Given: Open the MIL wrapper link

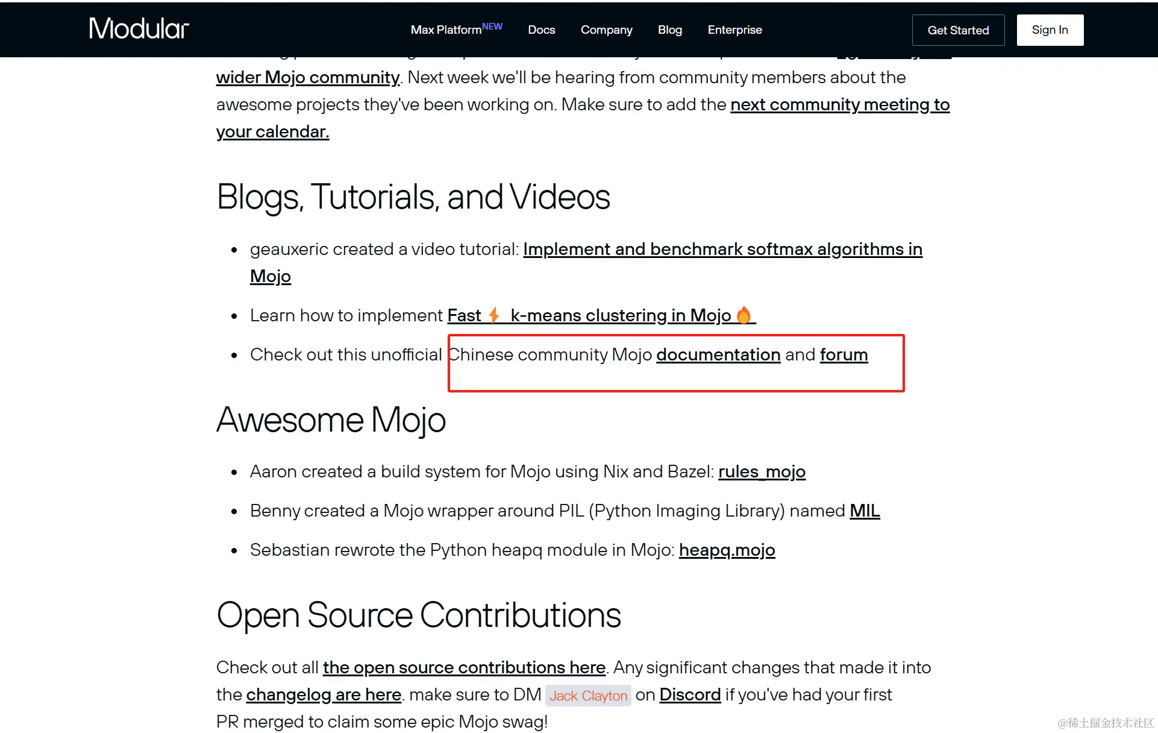Looking at the screenshot, I should pyautogui.click(x=865, y=511).
